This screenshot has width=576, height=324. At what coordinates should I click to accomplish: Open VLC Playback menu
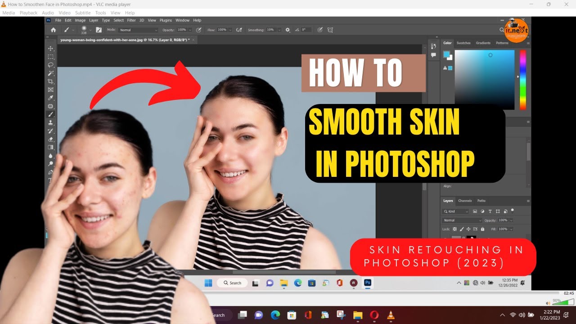click(x=28, y=13)
